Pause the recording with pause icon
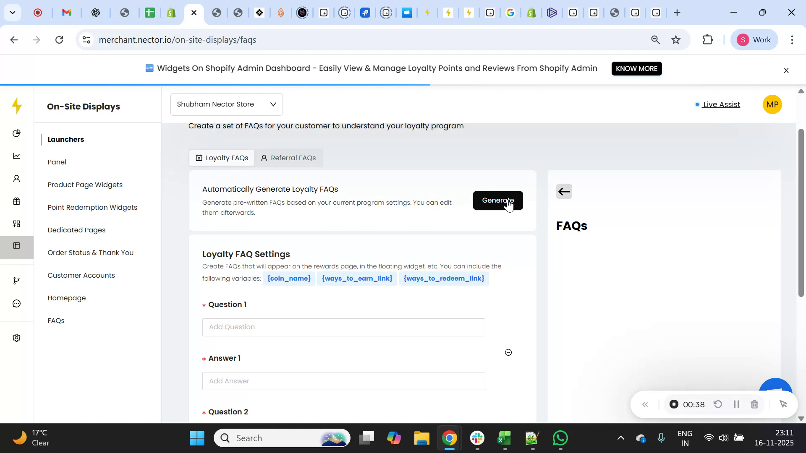The width and height of the screenshot is (806, 453). point(736,404)
